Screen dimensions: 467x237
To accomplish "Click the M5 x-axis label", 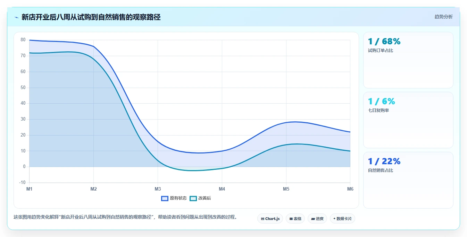I will [286, 189].
